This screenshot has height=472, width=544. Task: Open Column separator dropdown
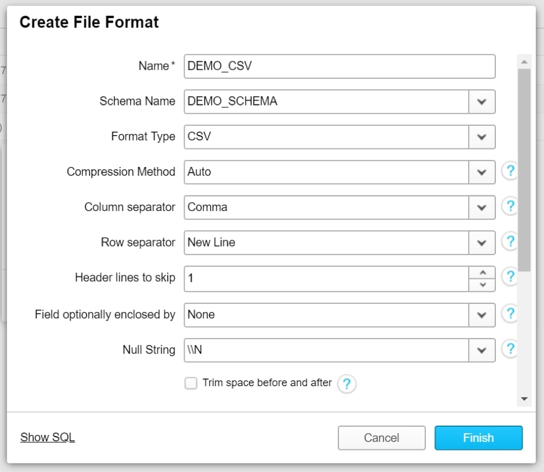click(481, 208)
